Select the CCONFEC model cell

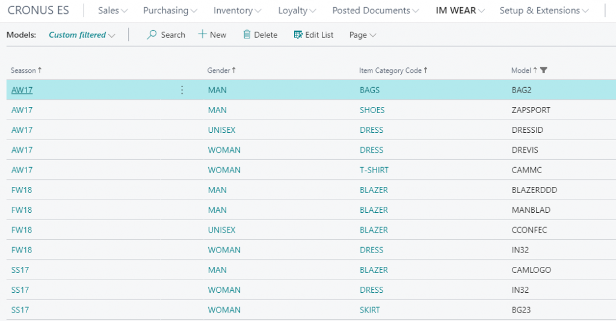(x=529, y=230)
